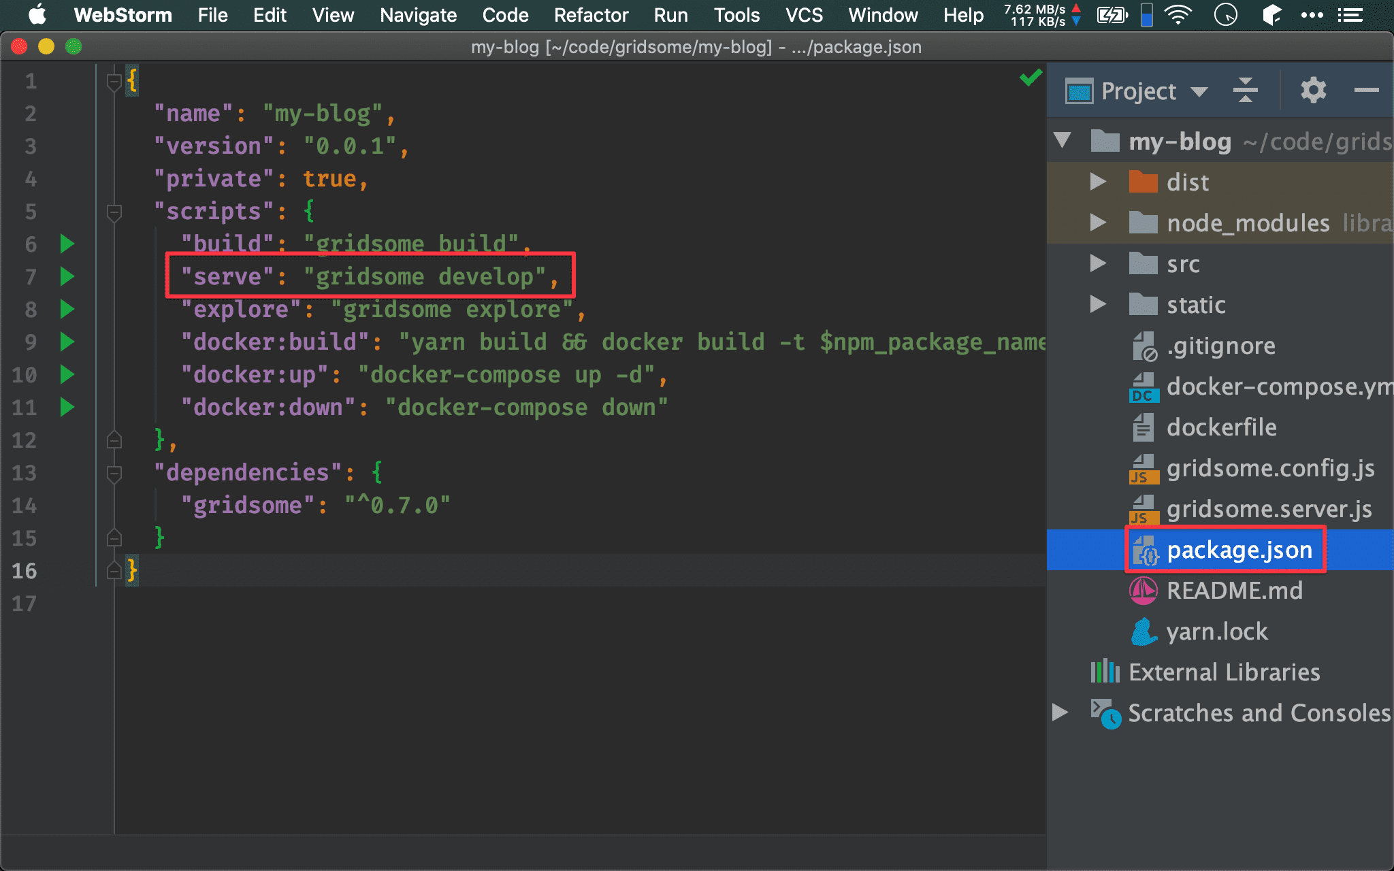Fold root JSON object on line 1

pyautogui.click(x=114, y=82)
